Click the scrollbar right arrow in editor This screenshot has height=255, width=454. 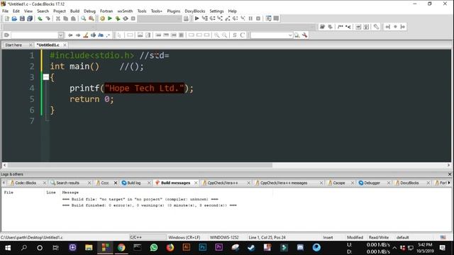click(x=448, y=165)
